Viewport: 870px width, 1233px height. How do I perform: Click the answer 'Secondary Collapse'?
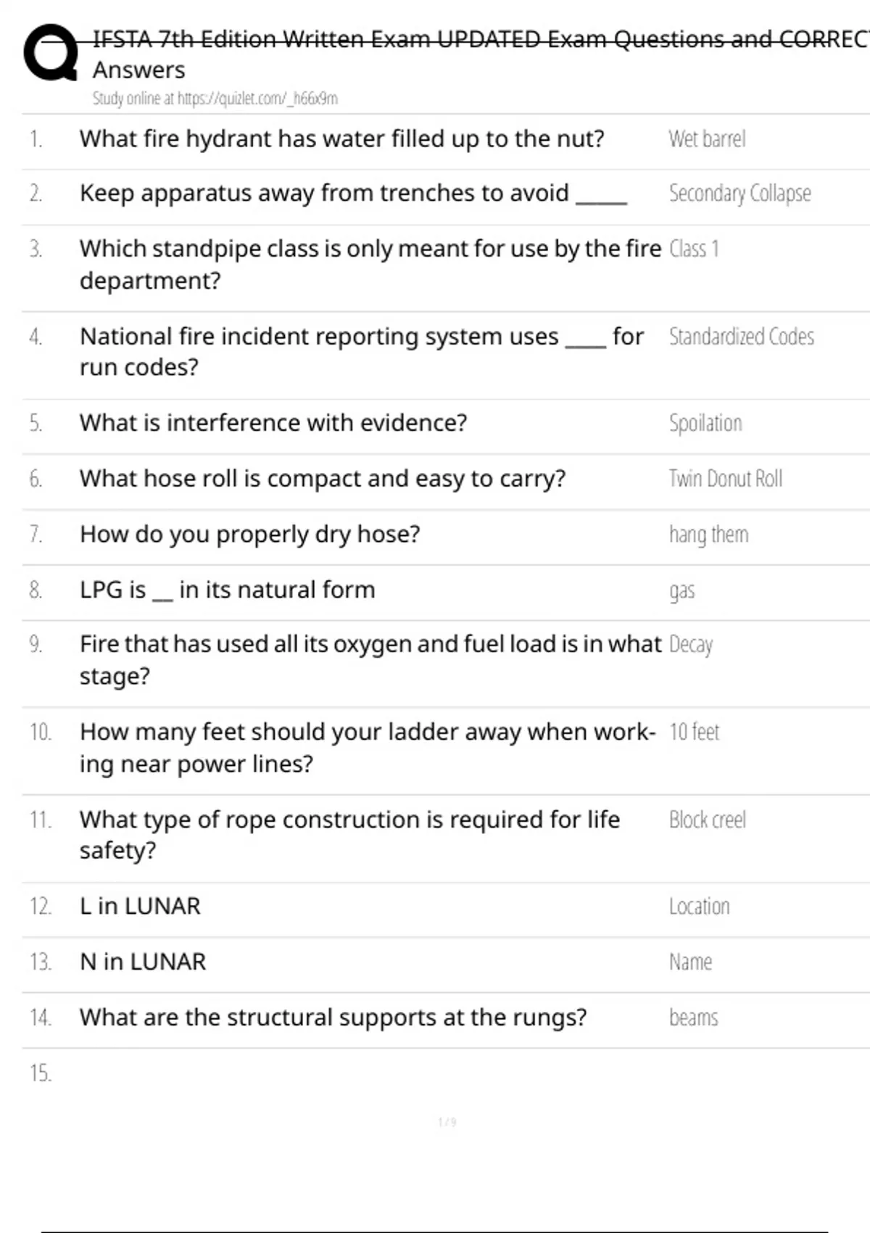(739, 194)
